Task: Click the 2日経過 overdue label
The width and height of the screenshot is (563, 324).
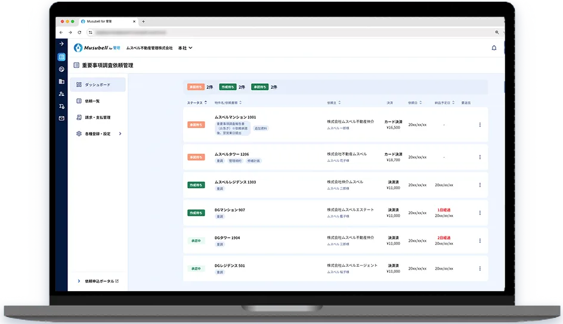Action: (444, 238)
